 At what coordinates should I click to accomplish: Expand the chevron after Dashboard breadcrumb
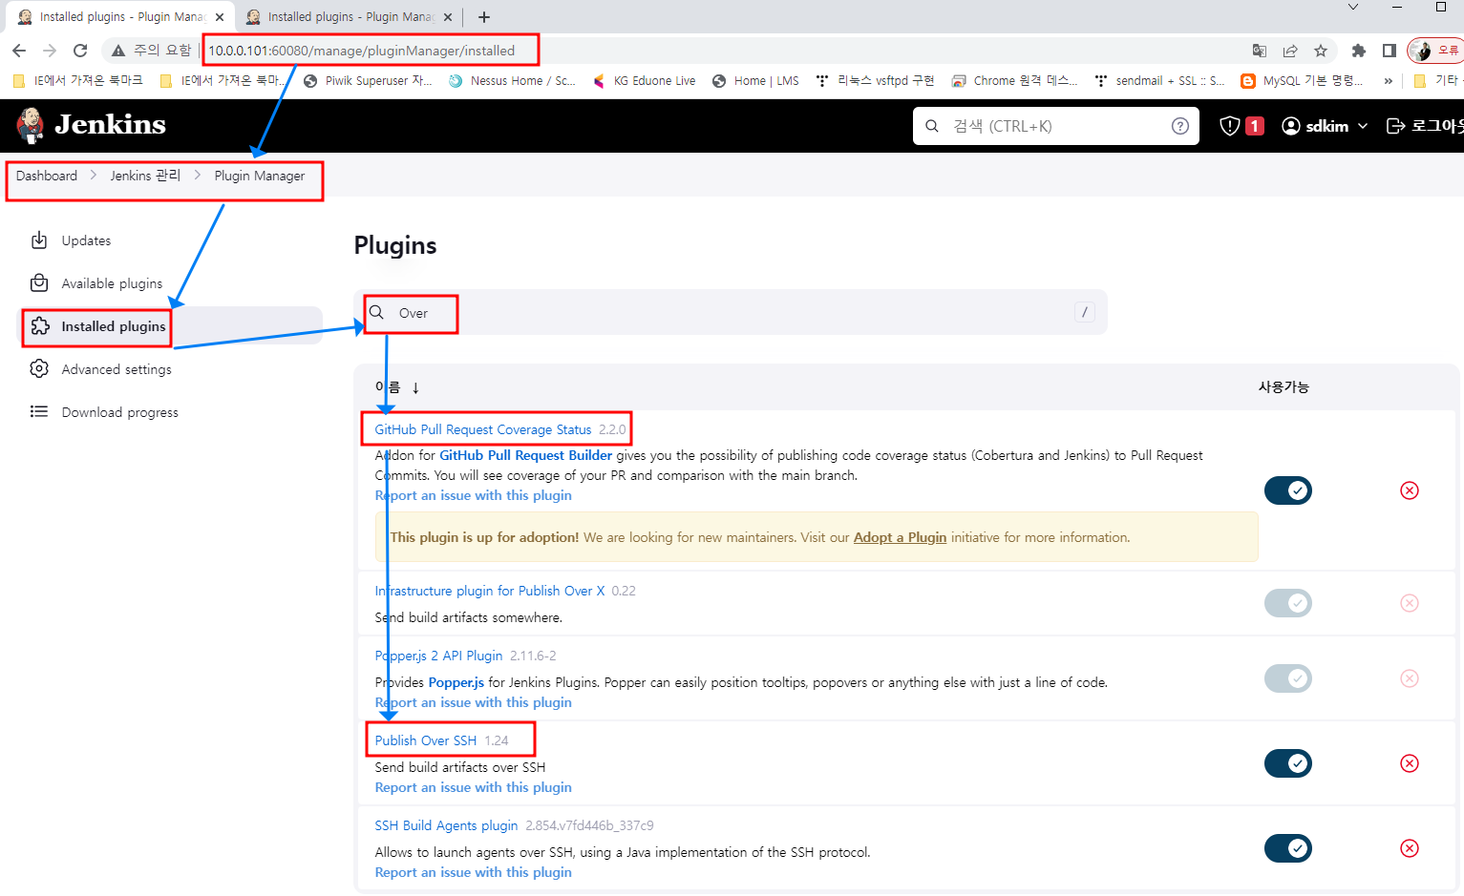click(x=94, y=176)
